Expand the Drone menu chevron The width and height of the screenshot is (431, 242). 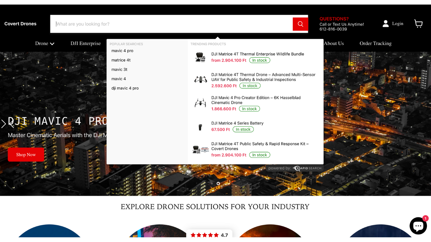tap(52, 44)
